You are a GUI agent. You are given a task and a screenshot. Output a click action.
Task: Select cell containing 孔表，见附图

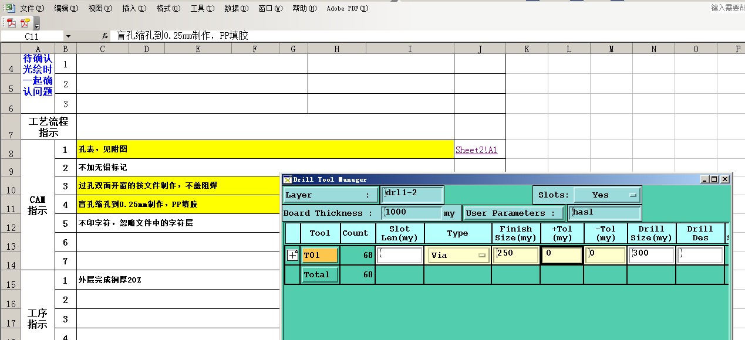(265, 149)
